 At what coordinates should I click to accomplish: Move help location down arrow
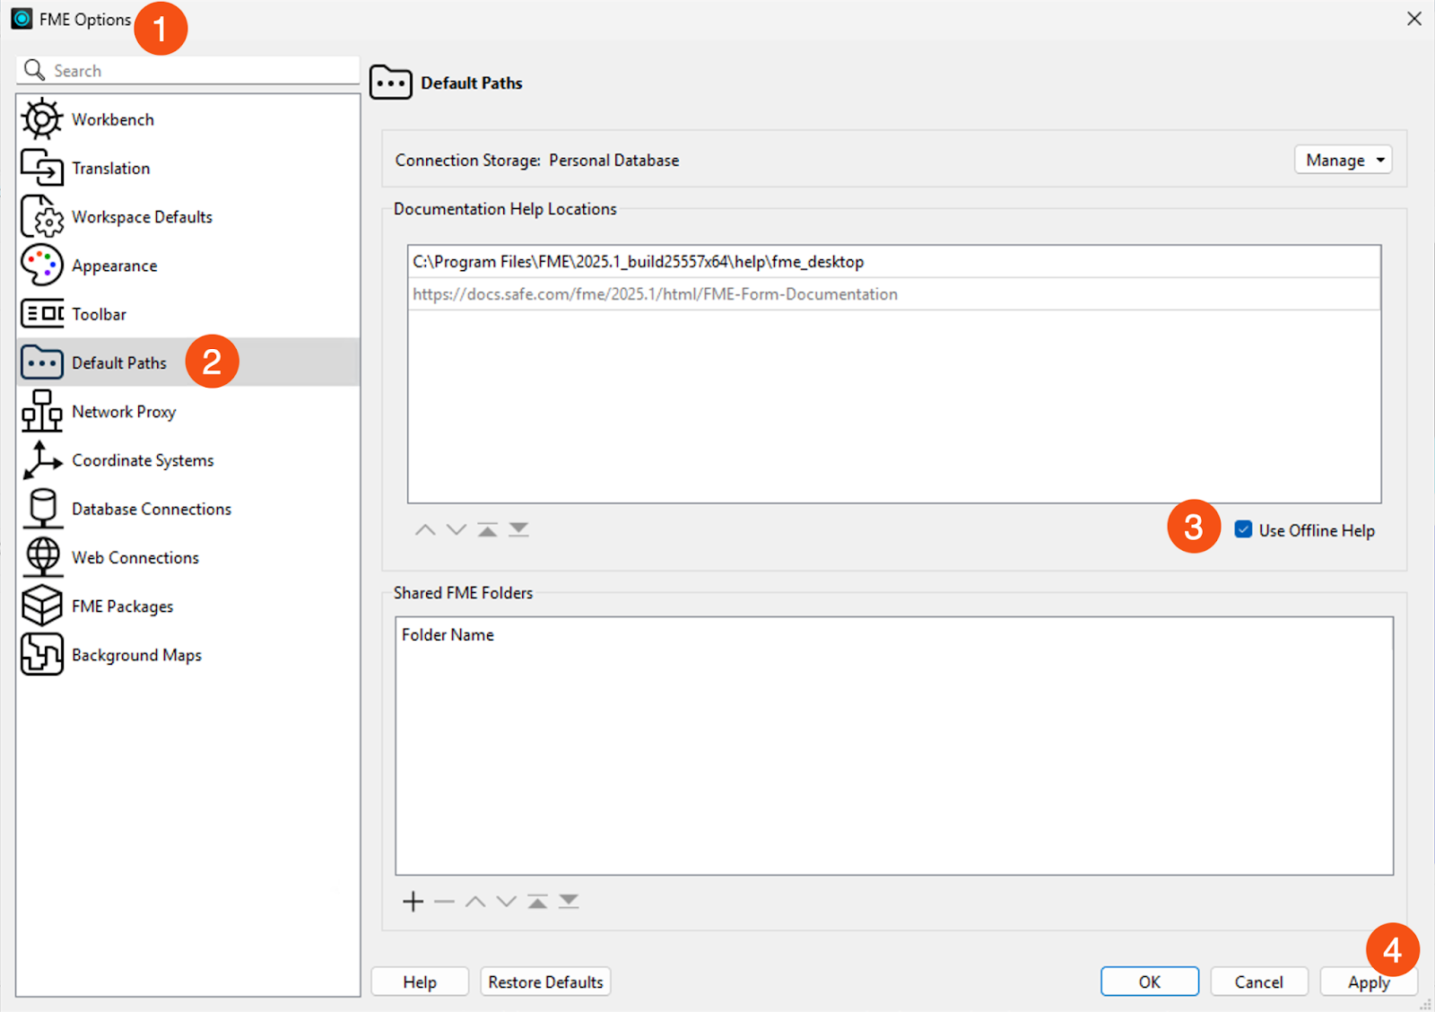coord(457,530)
